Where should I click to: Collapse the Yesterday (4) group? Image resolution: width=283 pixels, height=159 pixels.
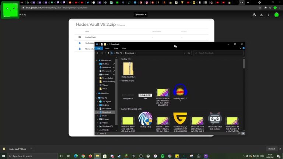pyautogui.click(x=120, y=81)
